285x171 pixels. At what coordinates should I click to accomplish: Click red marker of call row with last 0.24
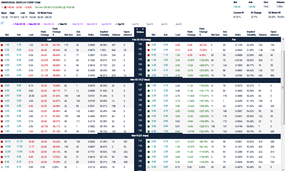[2, 50]
